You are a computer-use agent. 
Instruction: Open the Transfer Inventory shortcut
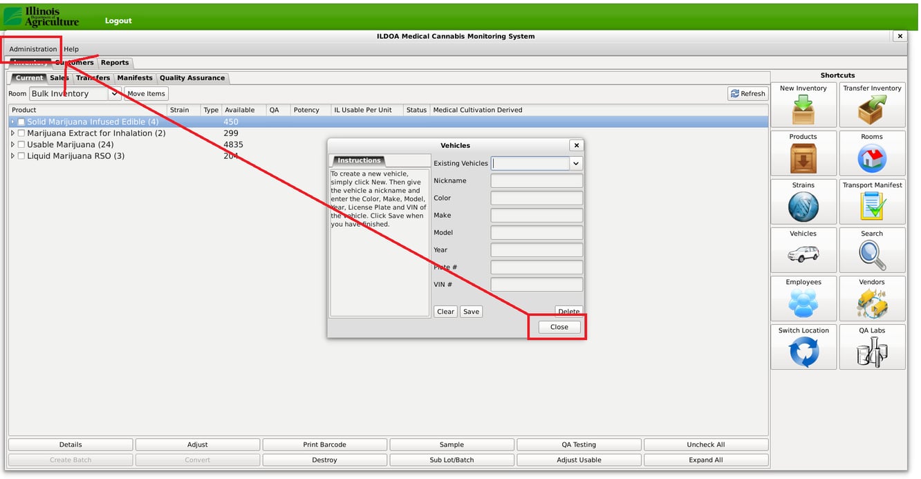coord(872,104)
